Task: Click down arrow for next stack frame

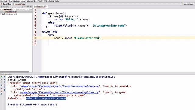Action: 5,79
